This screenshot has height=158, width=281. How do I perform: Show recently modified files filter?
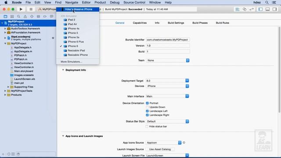pyautogui.click(x=9, y=154)
